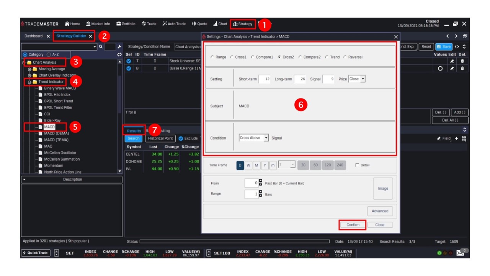
Task: Switch to the Dashboard tab
Action: (x=33, y=36)
